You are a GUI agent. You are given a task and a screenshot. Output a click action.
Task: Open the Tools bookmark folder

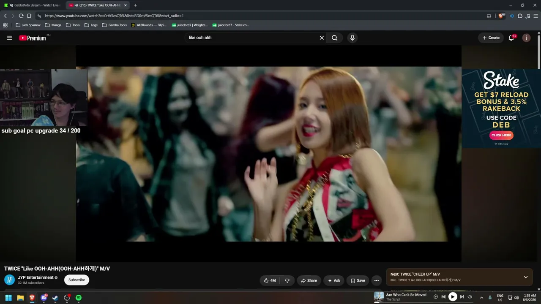pos(73,25)
